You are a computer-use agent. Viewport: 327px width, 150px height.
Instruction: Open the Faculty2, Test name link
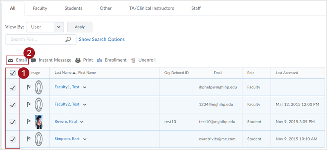tap(67, 104)
